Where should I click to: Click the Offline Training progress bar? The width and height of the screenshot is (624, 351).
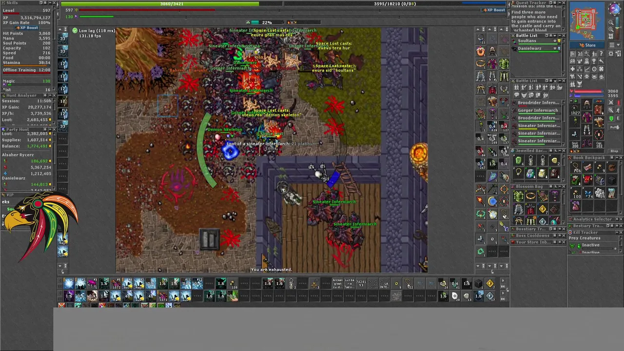[26, 73]
